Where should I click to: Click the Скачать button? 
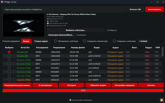tap(151, 85)
